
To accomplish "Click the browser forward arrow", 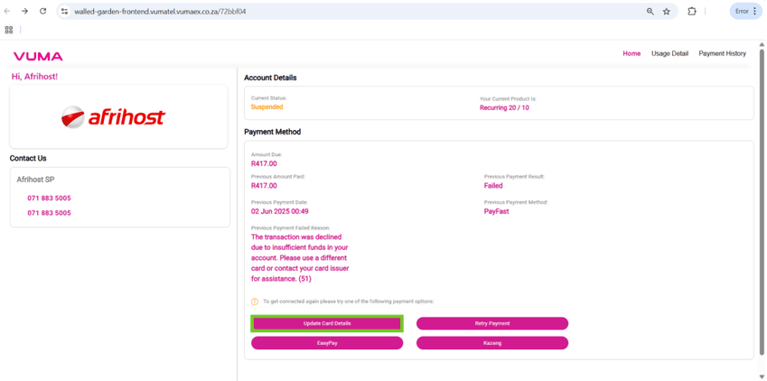I will click(24, 12).
